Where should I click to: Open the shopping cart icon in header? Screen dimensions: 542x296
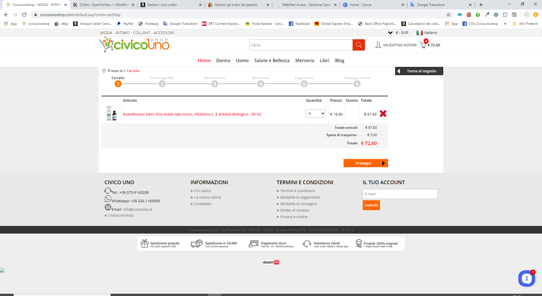pos(423,45)
